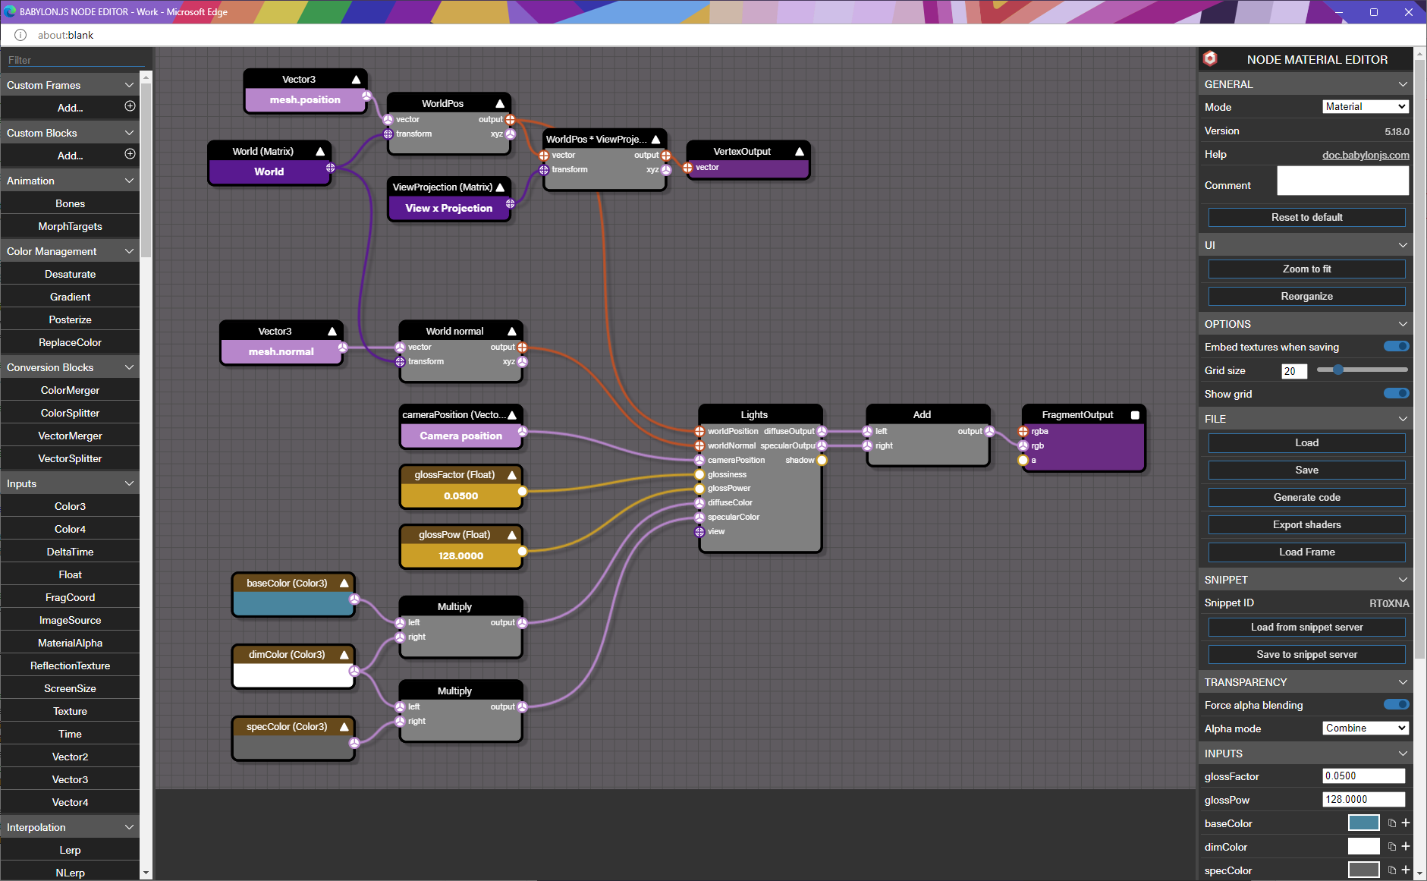Click the Babylon.js logo in editor header

(x=1210, y=58)
